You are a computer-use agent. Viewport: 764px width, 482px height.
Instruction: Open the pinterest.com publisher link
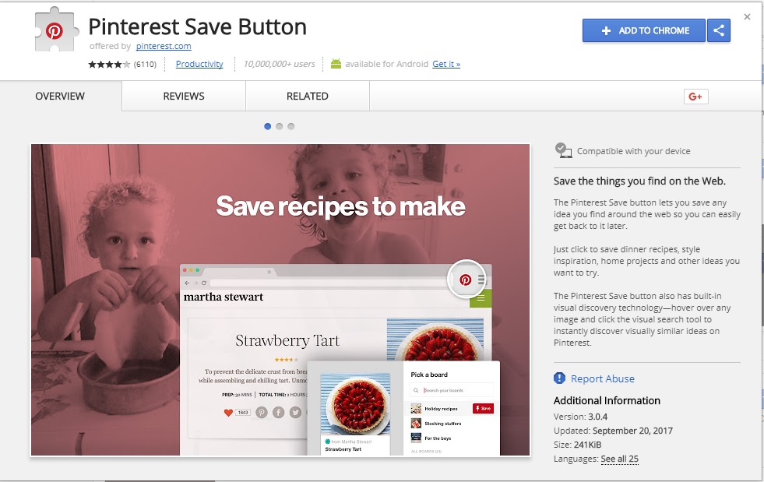164,46
